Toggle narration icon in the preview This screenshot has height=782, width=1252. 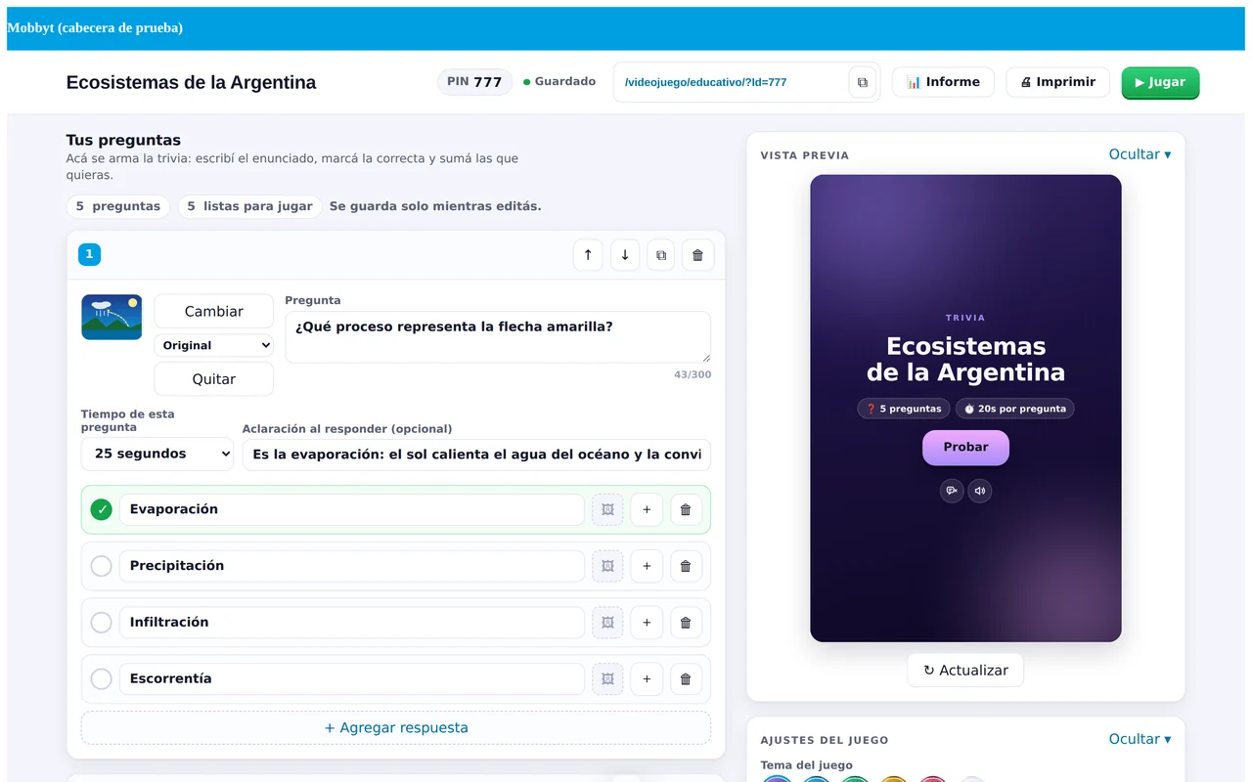point(952,491)
